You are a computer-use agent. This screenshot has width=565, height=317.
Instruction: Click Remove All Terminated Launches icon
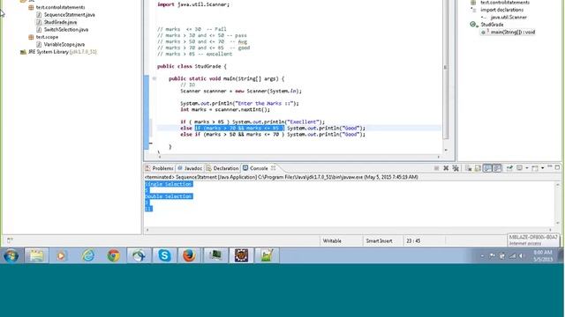(x=456, y=168)
